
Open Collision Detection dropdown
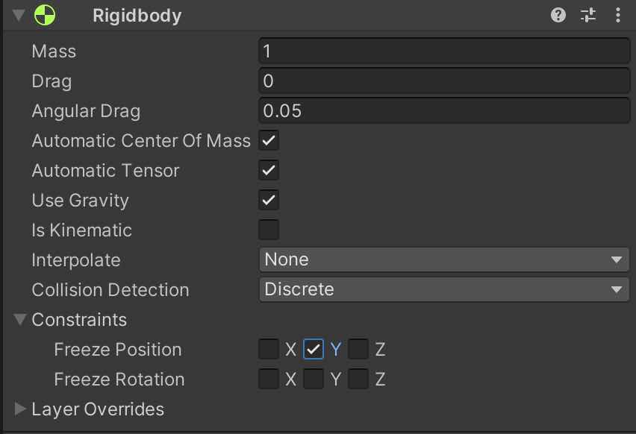(x=444, y=289)
